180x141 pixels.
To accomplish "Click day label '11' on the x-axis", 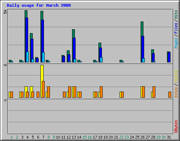I will (x=63, y=137).
